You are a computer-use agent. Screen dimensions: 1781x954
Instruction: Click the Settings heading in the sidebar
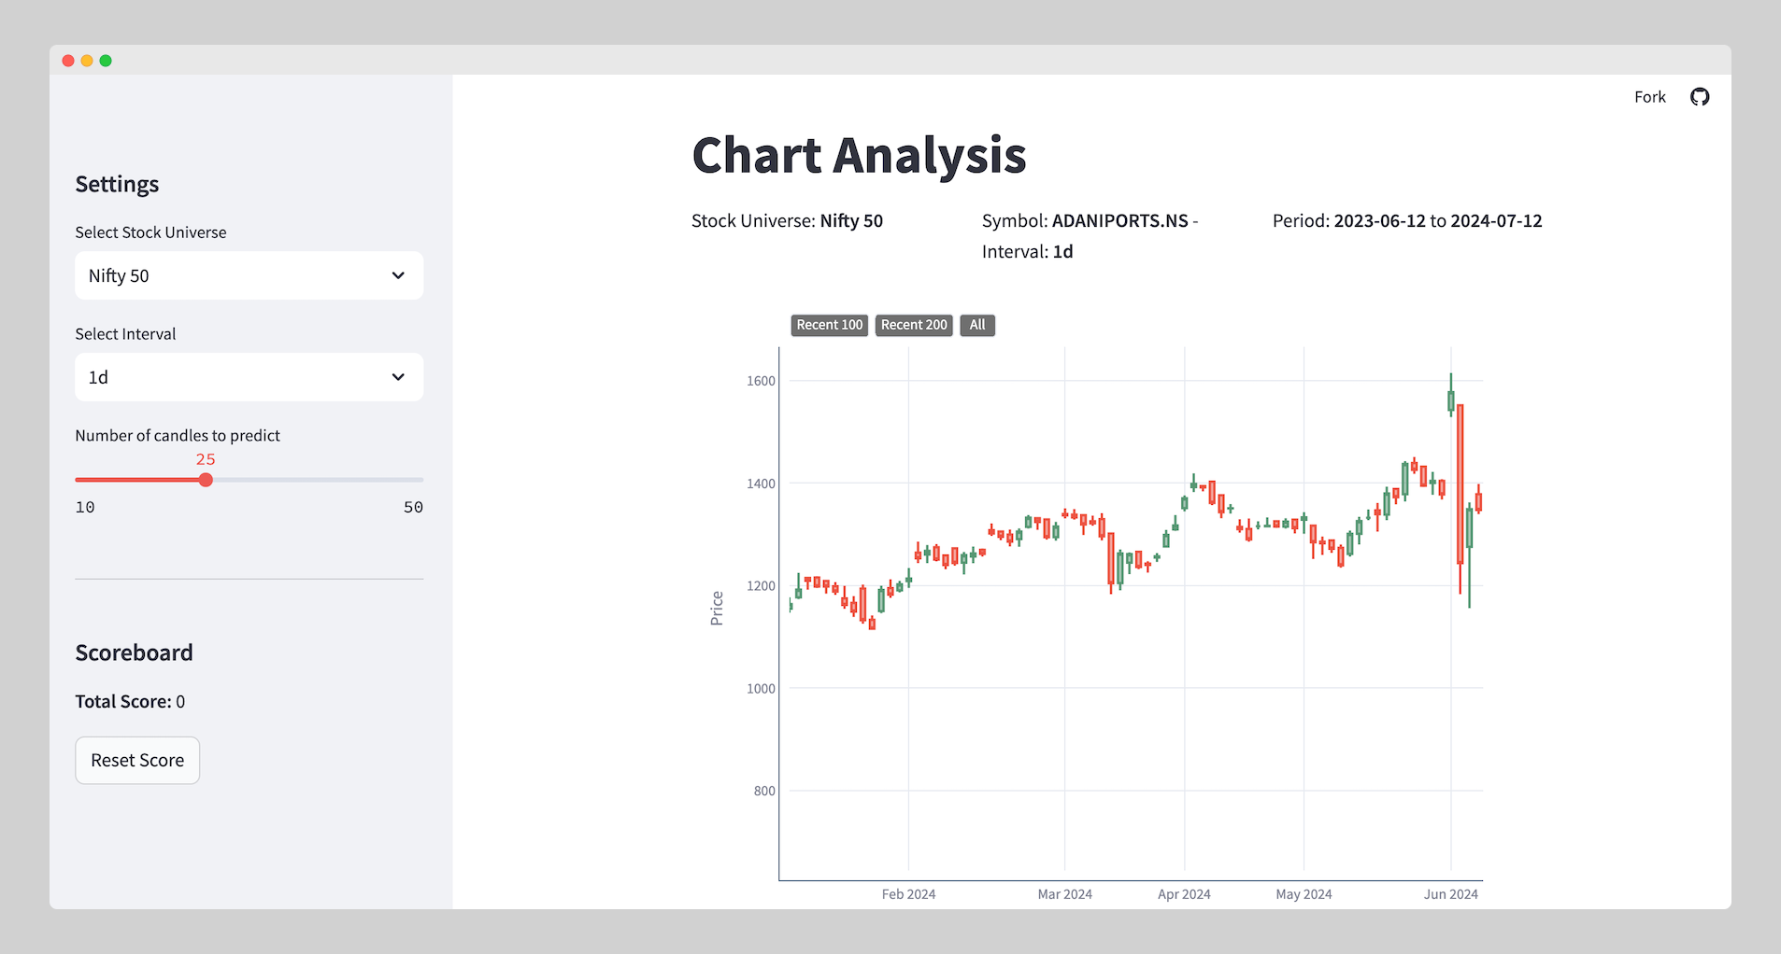[x=117, y=184]
